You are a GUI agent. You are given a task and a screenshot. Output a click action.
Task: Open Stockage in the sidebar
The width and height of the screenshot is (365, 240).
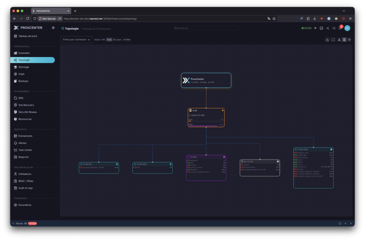[x=24, y=67]
